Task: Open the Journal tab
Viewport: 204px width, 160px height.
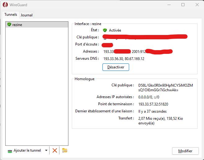Action: point(27,15)
